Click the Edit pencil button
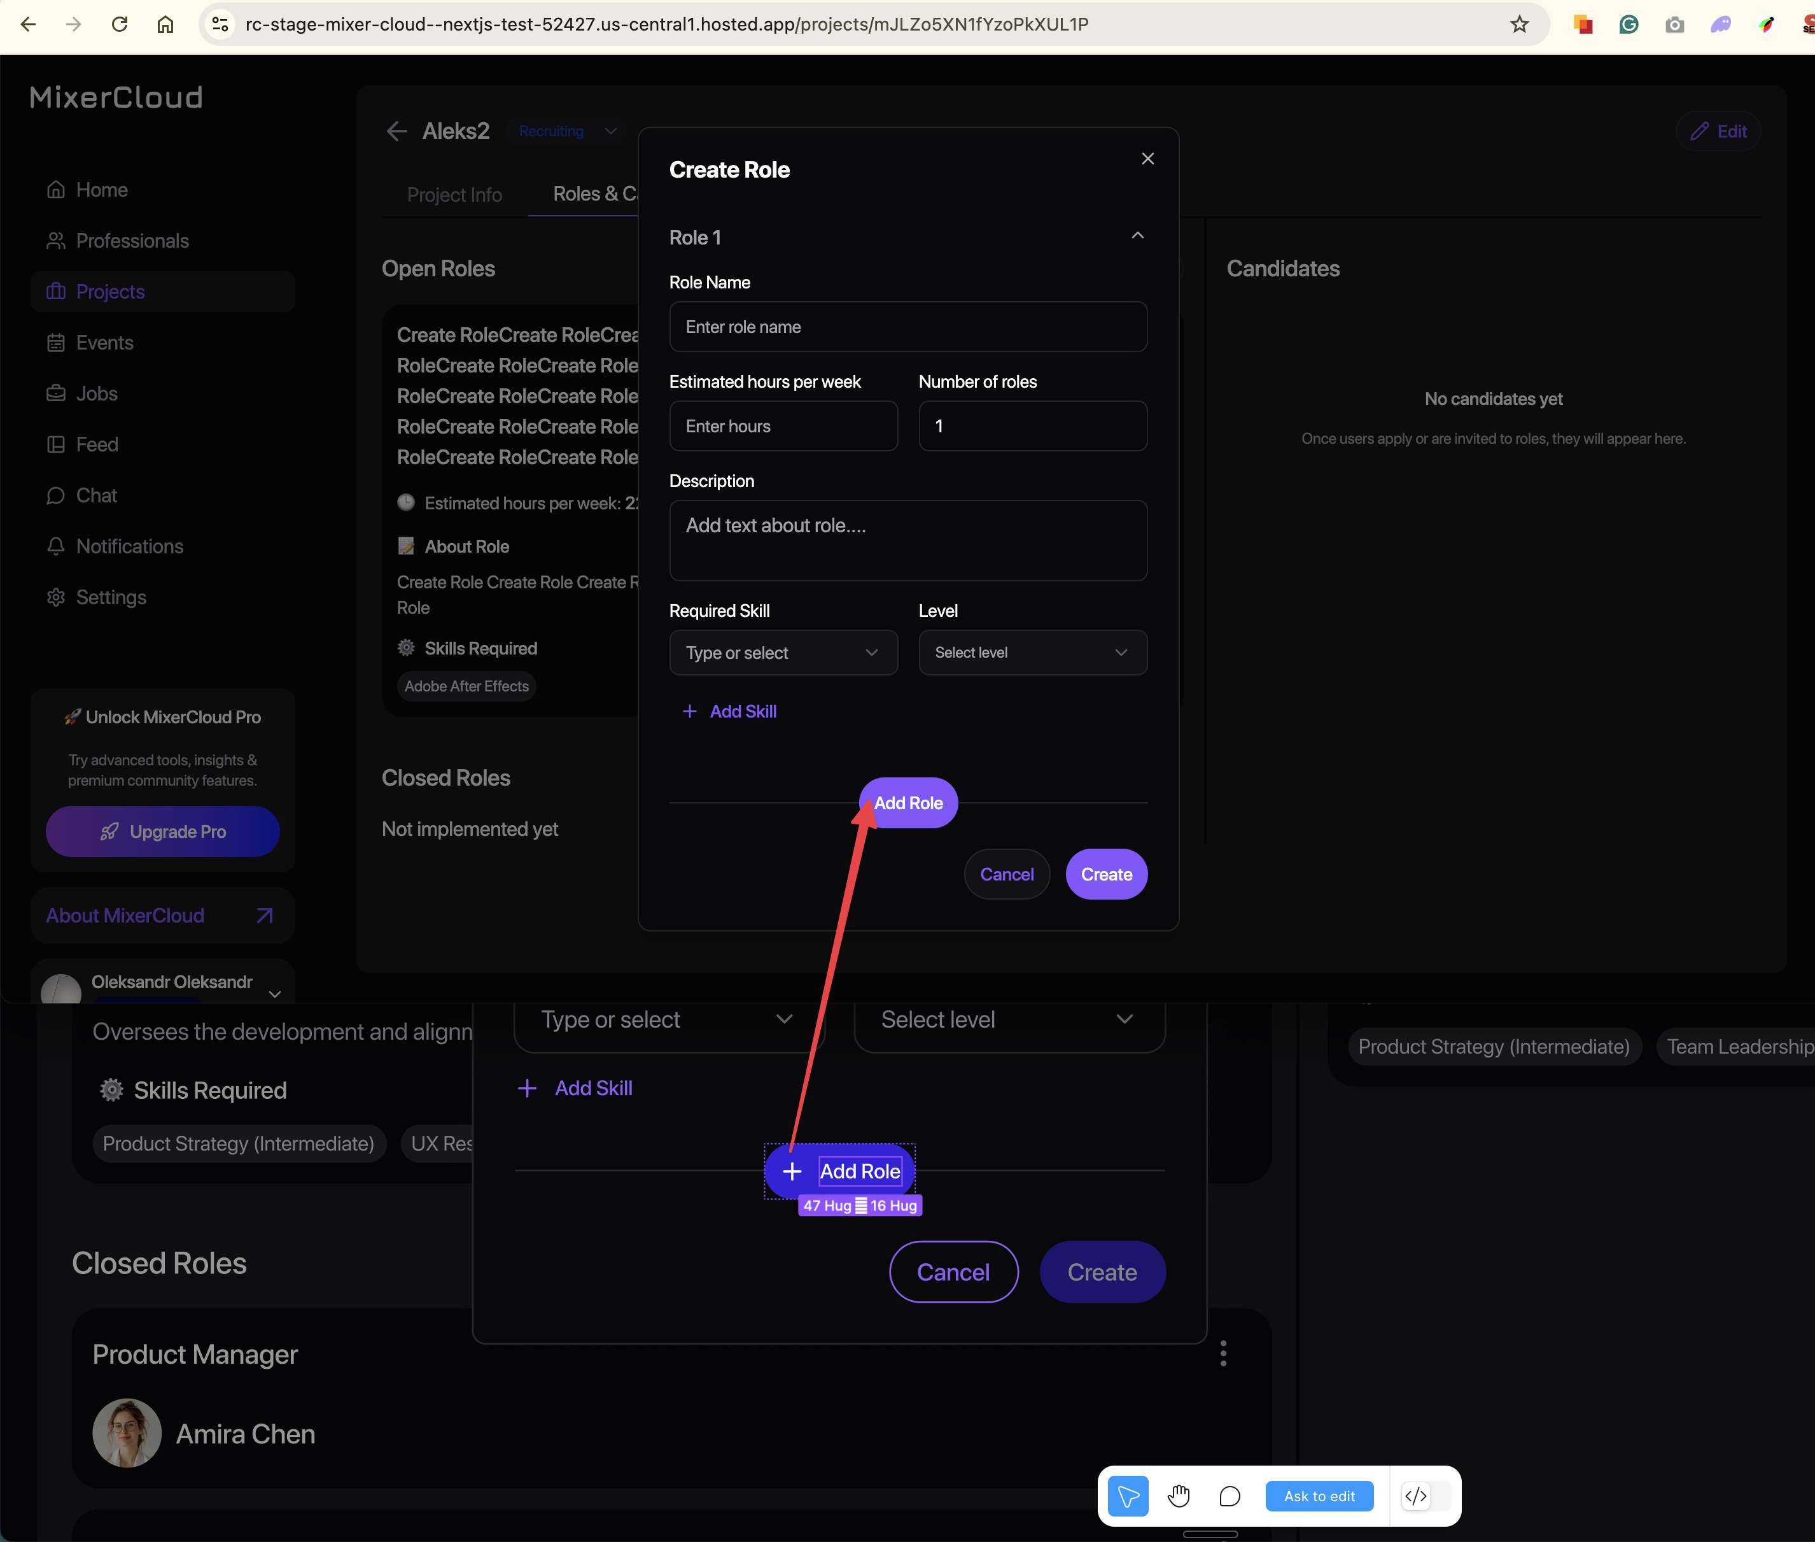This screenshot has height=1542, width=1815. (x=1718, y=131)
